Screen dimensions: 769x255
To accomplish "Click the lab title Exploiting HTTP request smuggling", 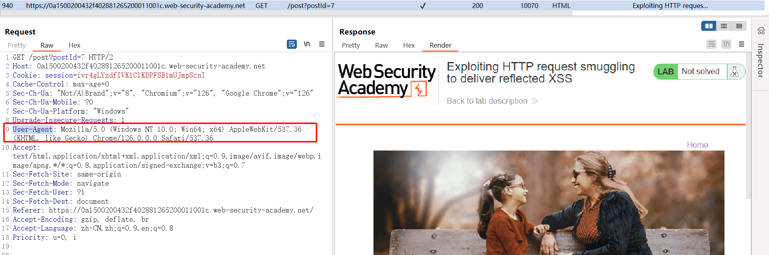I will [x=541, y=72].
